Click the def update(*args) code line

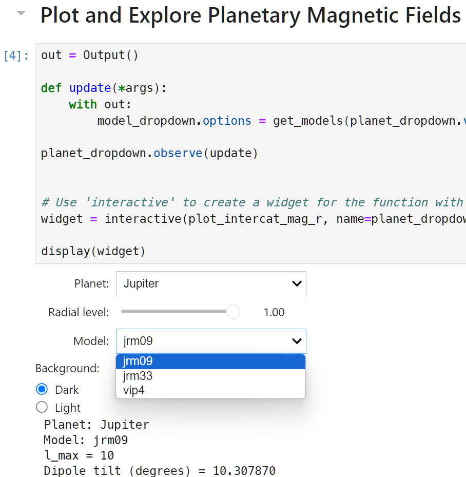coord(104,88)
